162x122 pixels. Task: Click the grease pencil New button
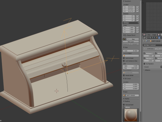point(132,39)
